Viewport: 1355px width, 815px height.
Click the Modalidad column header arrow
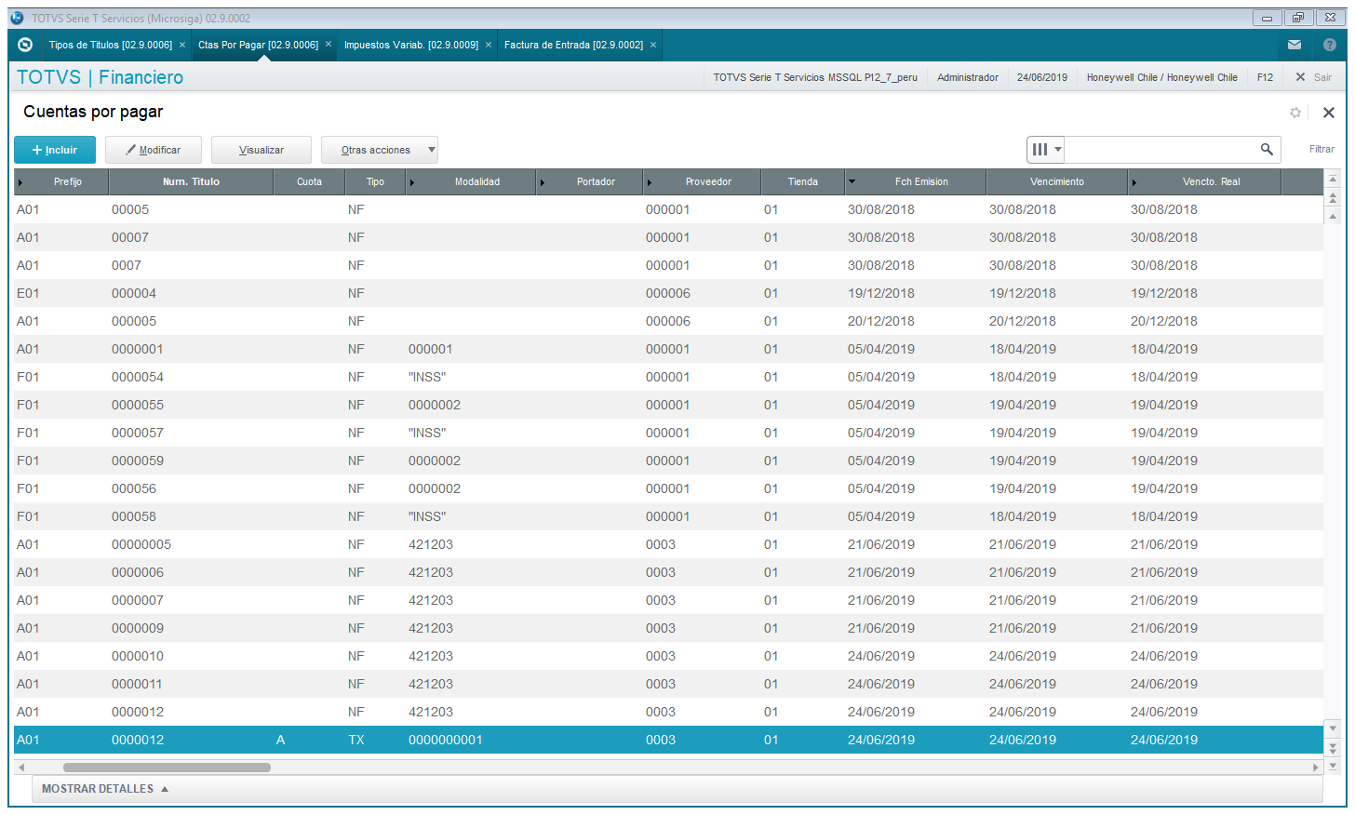click(412, 182)
